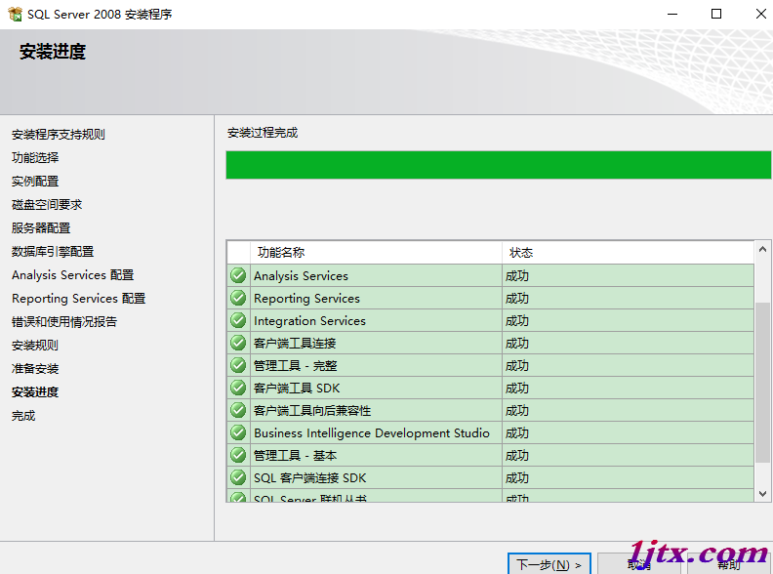Click the 安装过程完成 status text

click(263, 133)
